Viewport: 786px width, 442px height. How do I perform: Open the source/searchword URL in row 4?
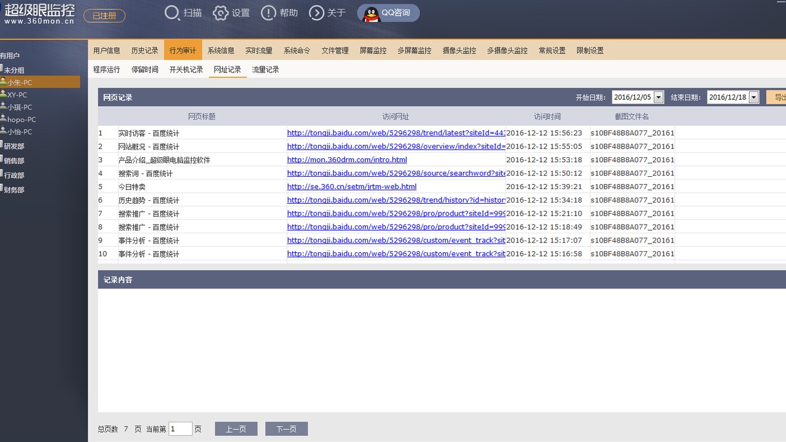[x=396, y=173]
